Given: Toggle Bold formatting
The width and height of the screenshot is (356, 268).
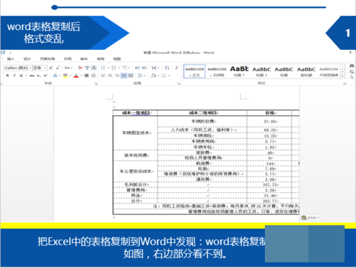Looking at the screenshot, I should (x=8, y=76).
